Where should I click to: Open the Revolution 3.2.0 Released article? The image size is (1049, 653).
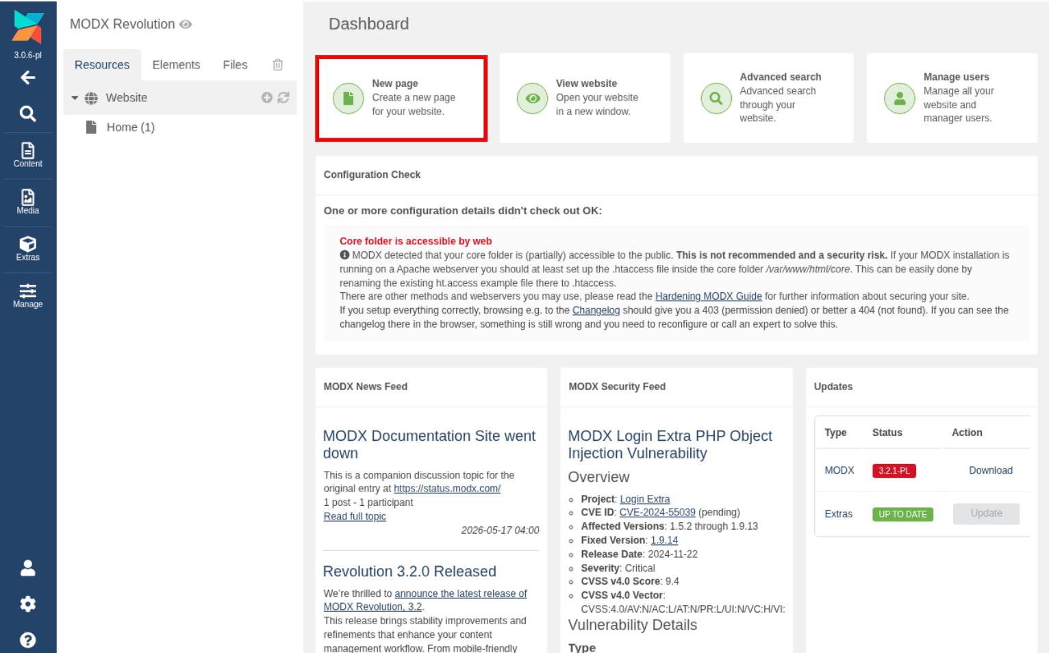[409, 572]
